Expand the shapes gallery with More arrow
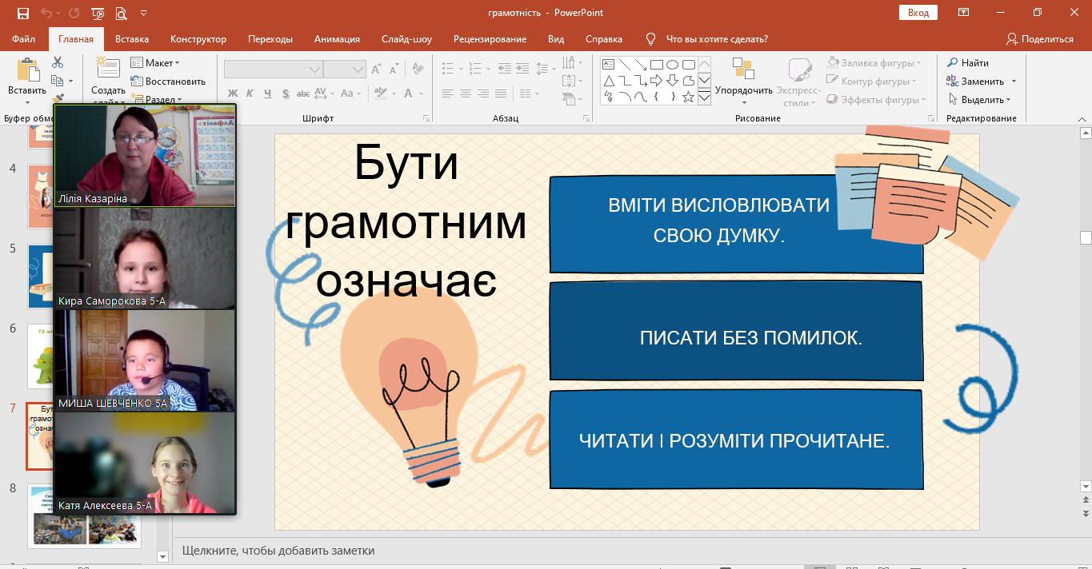Image resolution: width=1092 pixels, height=569 pixels. (x=704, y=97)
